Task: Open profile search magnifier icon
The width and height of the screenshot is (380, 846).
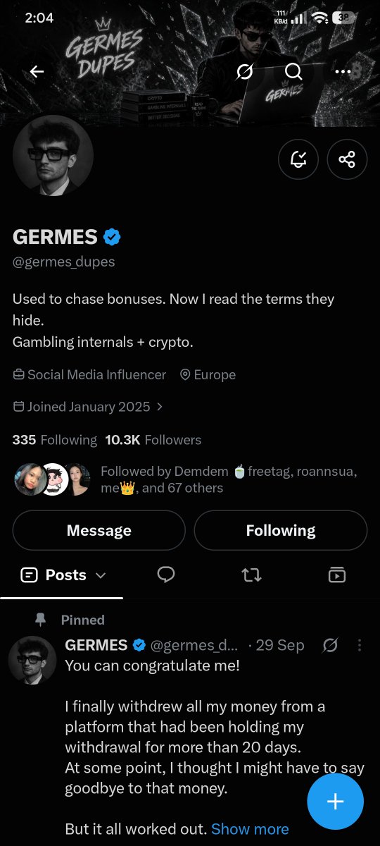Action: 293,71
